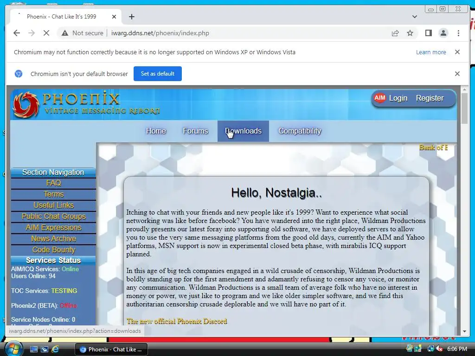Open a new tab
475x356 pixels.
(131, 17)
